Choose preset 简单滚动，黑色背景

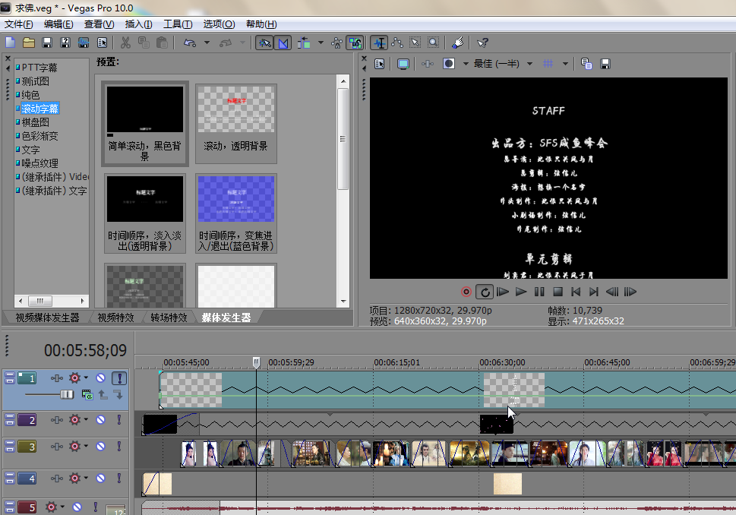pos(145,124)
